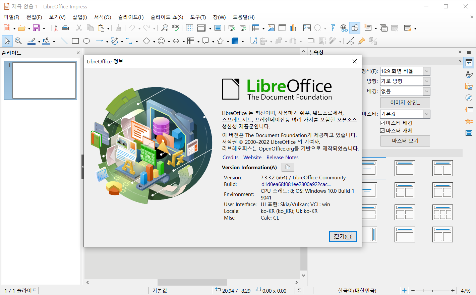The image size is (476, 295).
Task: Open the 파일(F) menu
Action: [11, 17]
